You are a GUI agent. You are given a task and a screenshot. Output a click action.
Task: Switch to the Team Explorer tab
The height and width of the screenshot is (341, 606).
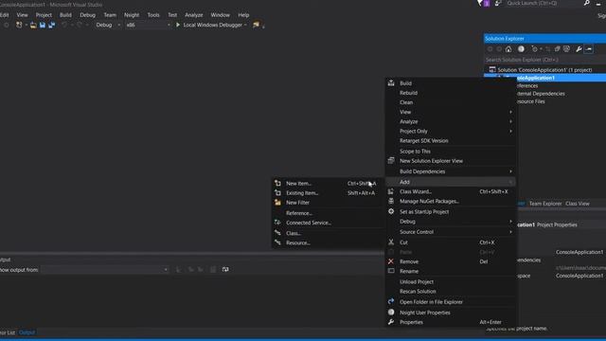[545, 204]
